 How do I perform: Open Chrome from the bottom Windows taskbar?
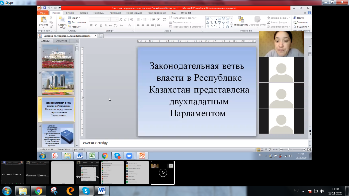[x=39, y=191]
